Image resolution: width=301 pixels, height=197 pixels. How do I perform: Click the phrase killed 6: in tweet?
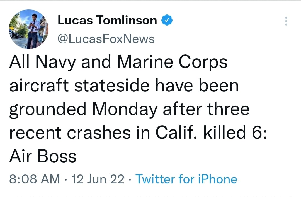[236, 133]
